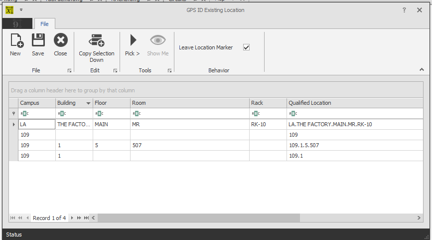Open Building column filter dropdown arrow
Viewport: 432px width, 240px height.
(88, 103)
